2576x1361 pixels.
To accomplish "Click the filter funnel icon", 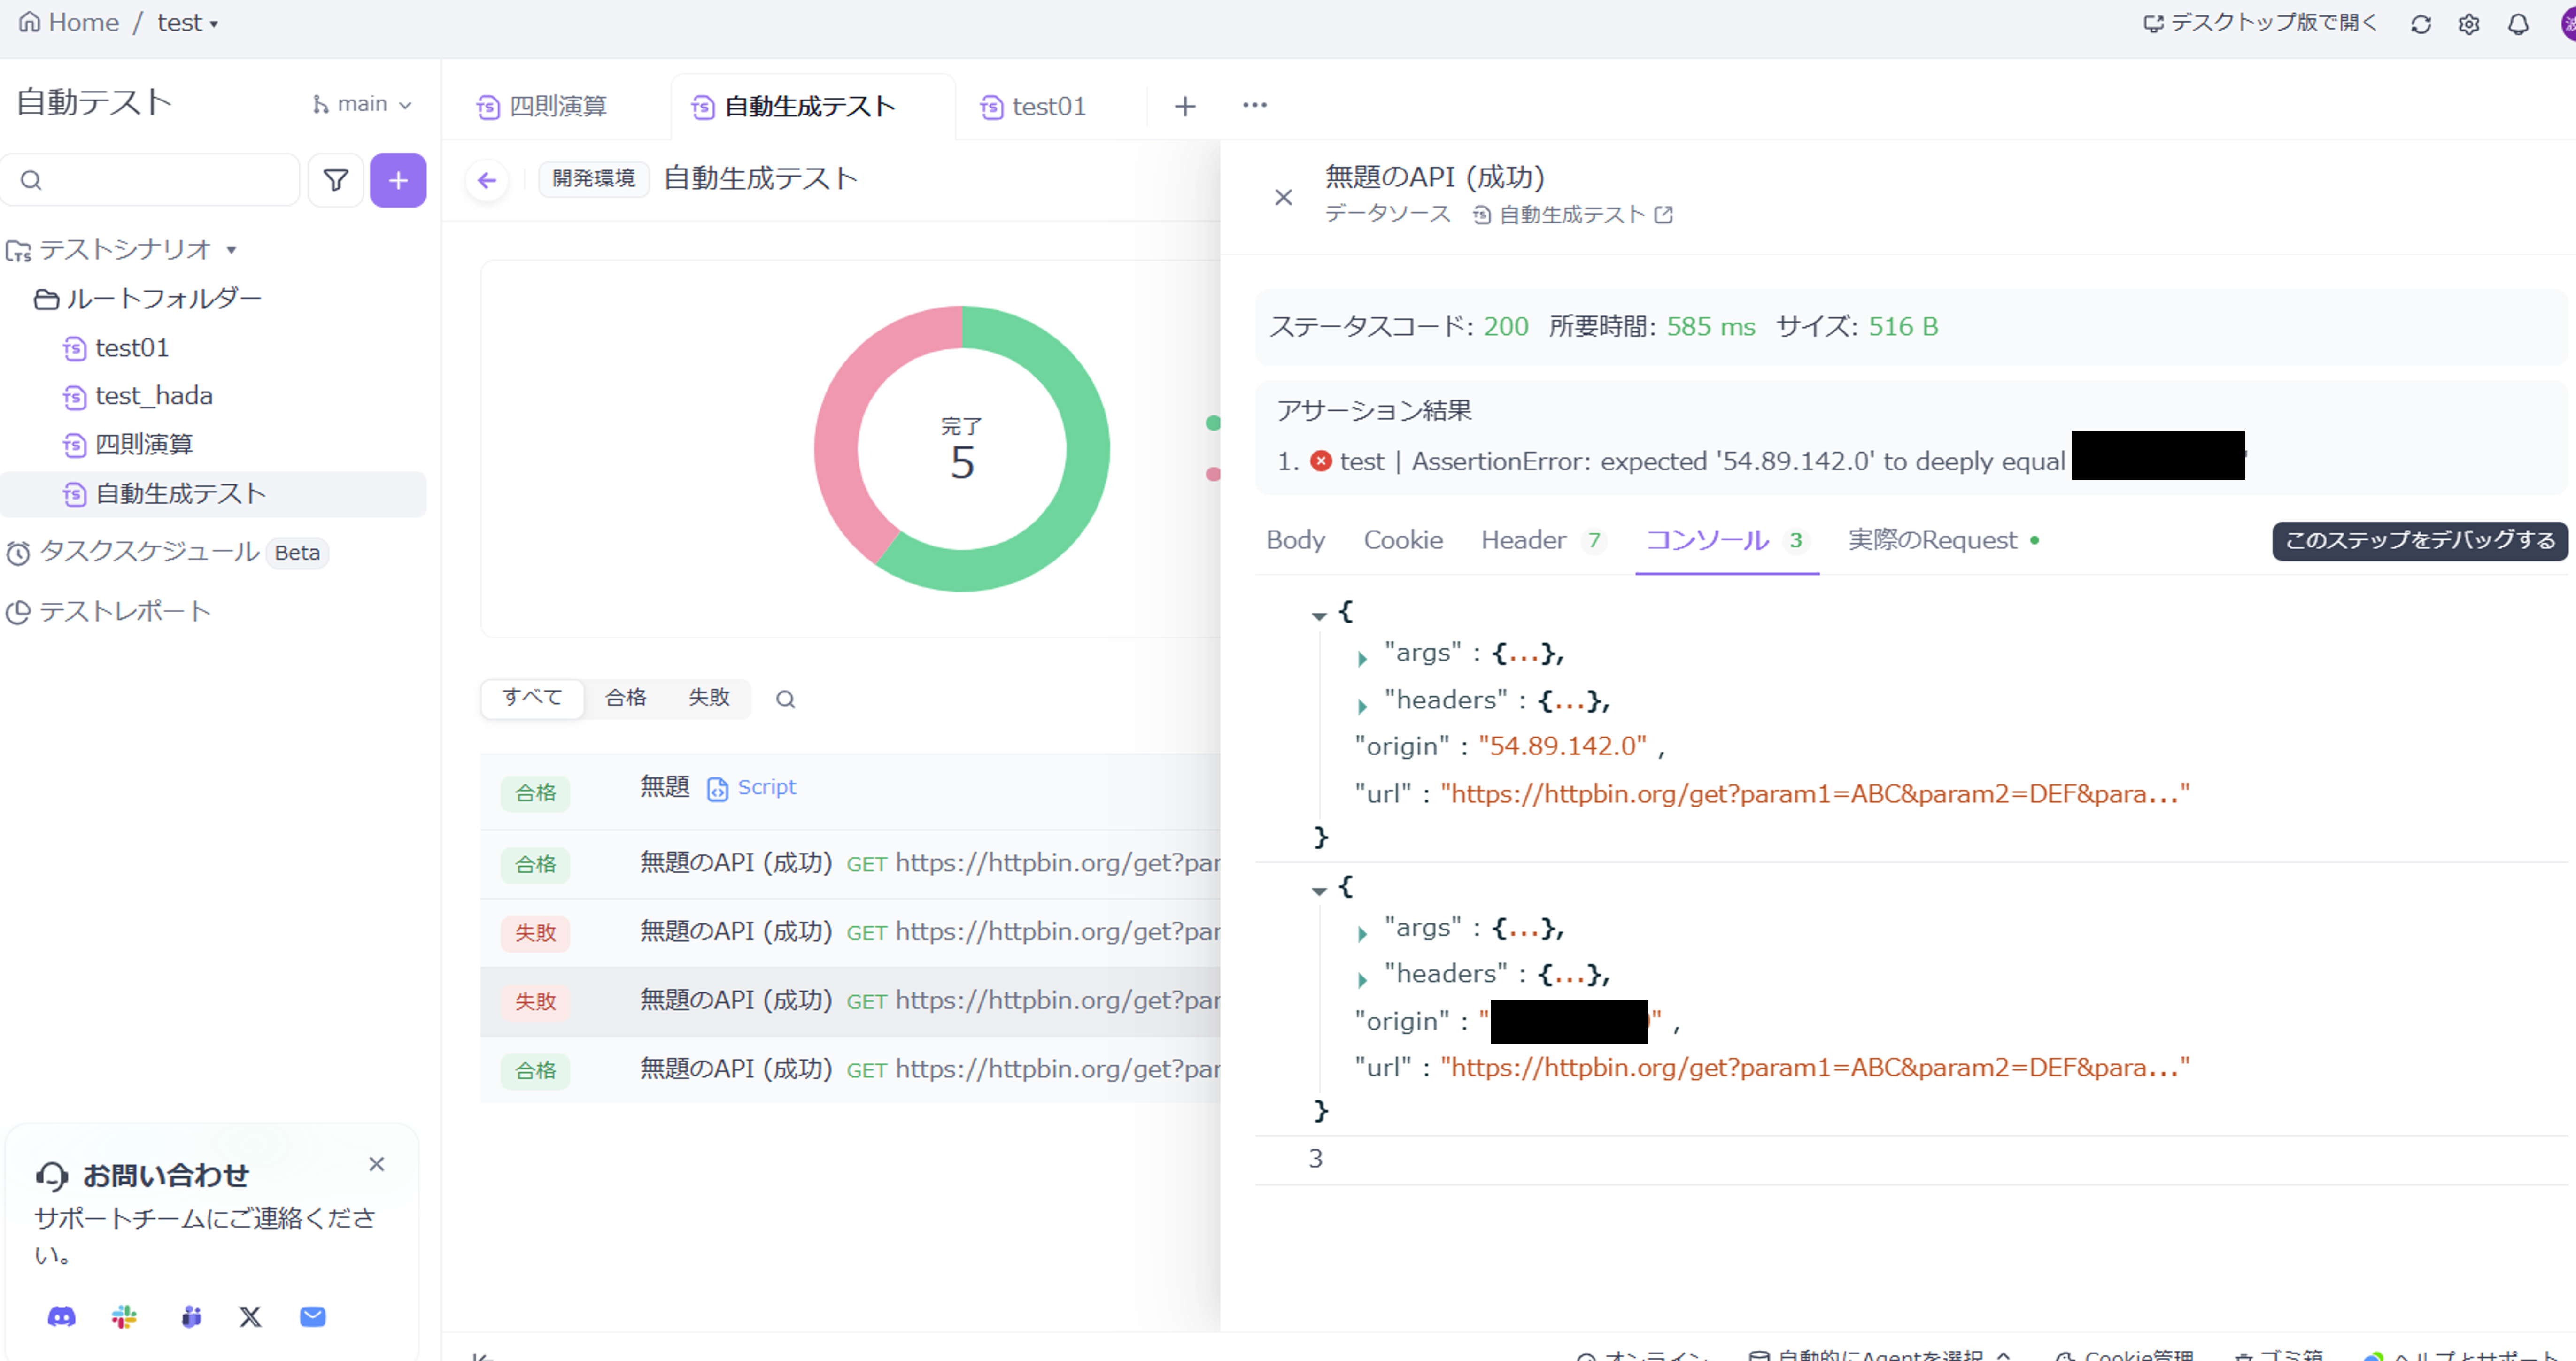I will click(335, 180).
